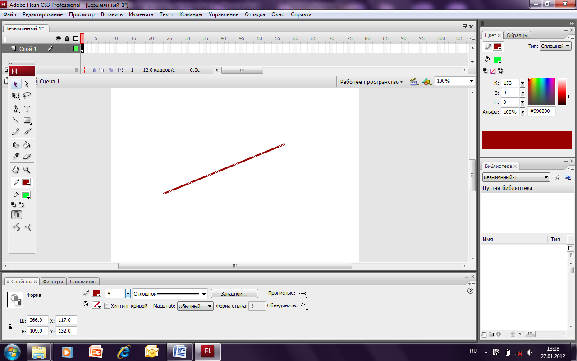577x361 pixels.
Task: Select the white arrow Subselection tool
Action: pyautogui.click(x=27, y=84)
